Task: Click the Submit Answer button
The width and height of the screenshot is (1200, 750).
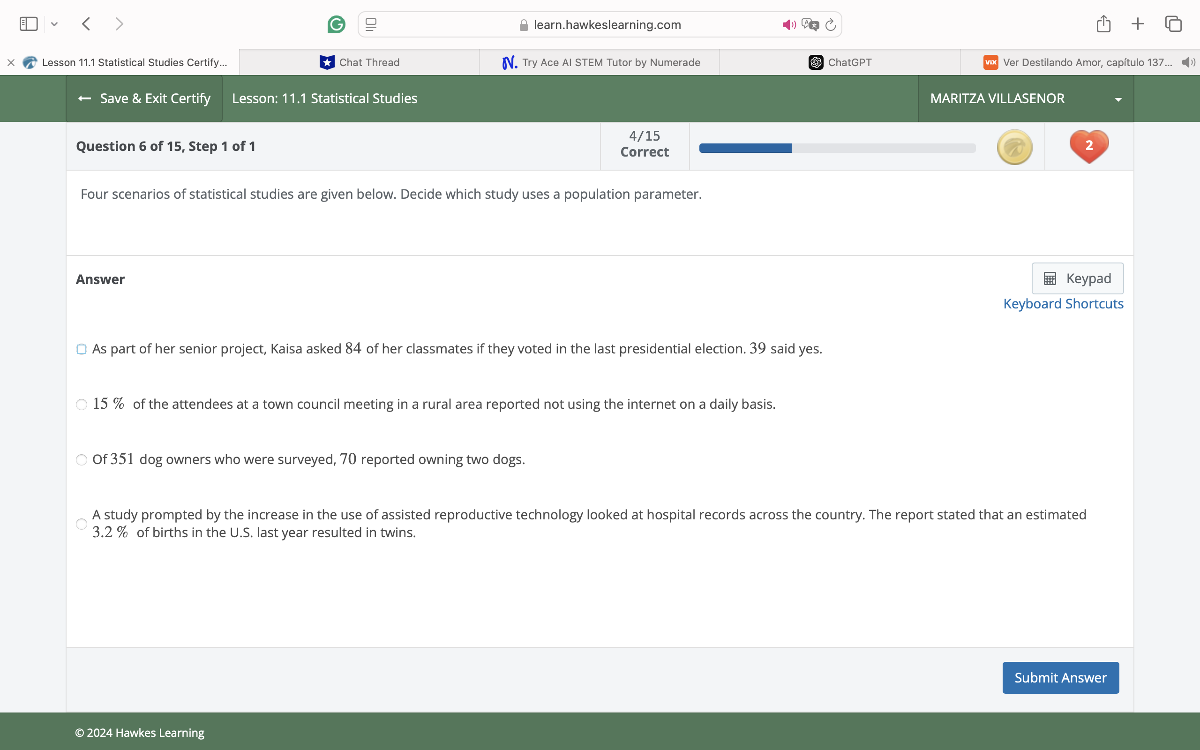Action: [x=1060, y=678]
